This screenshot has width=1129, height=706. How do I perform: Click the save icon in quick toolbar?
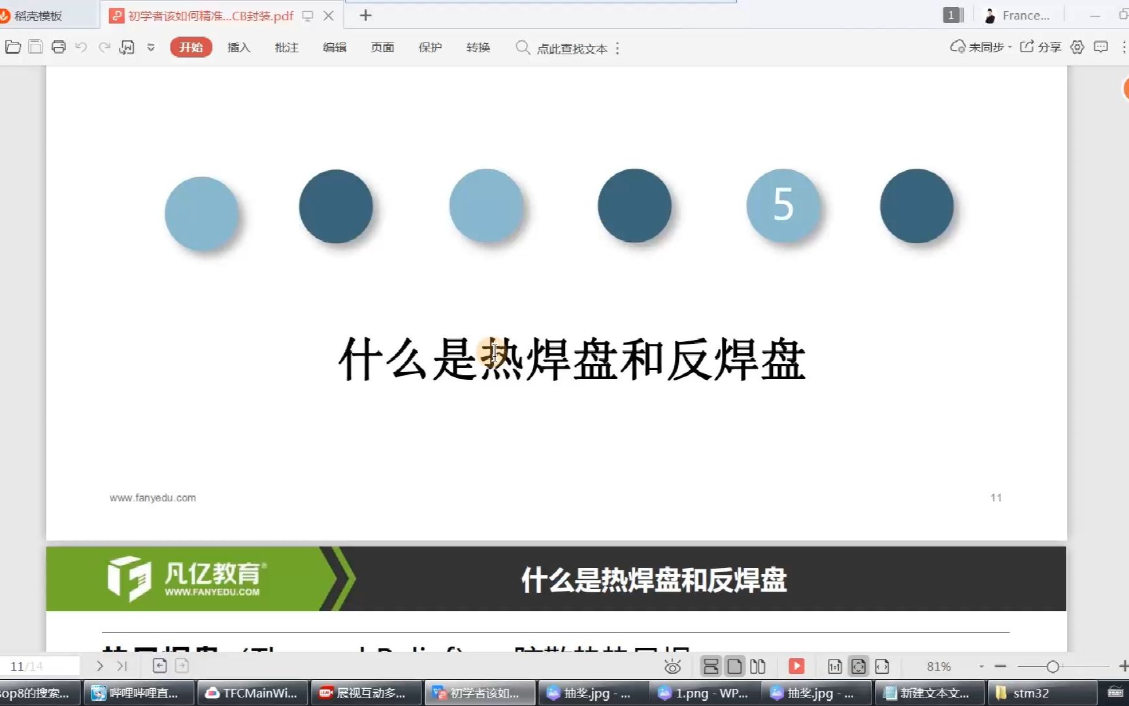pos(36,47)
